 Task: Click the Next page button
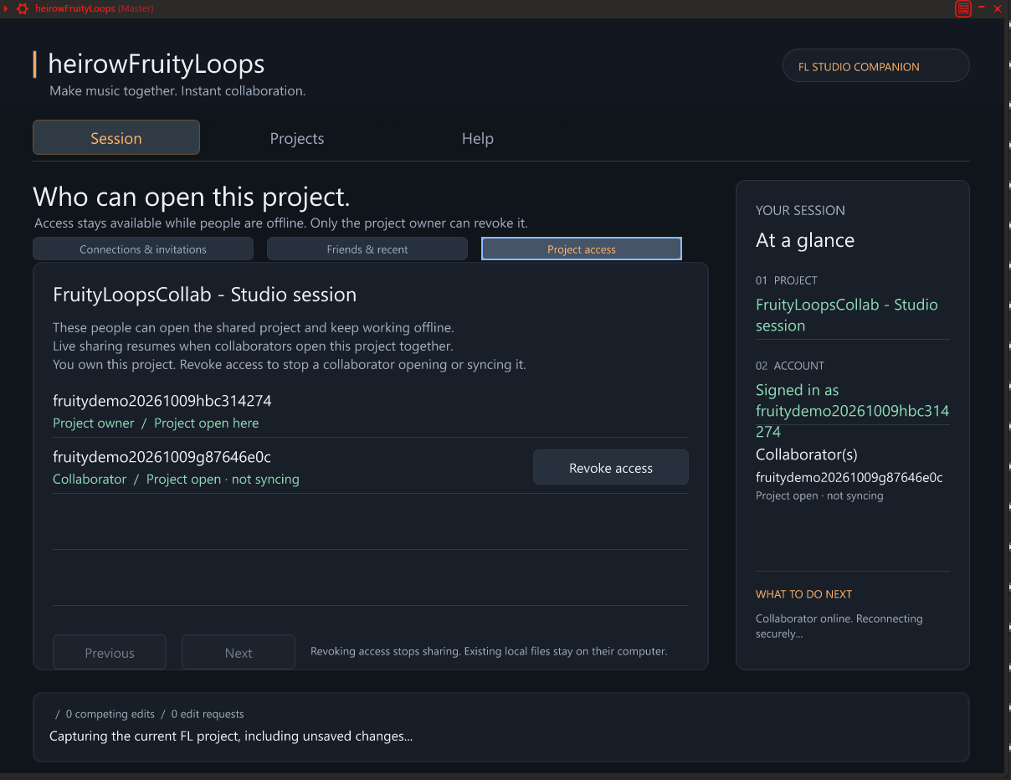click(x=239, y=653)
